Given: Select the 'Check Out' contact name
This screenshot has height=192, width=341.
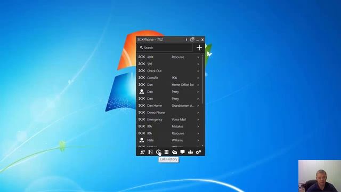Looking at the screenshot, I should (155, 71).
